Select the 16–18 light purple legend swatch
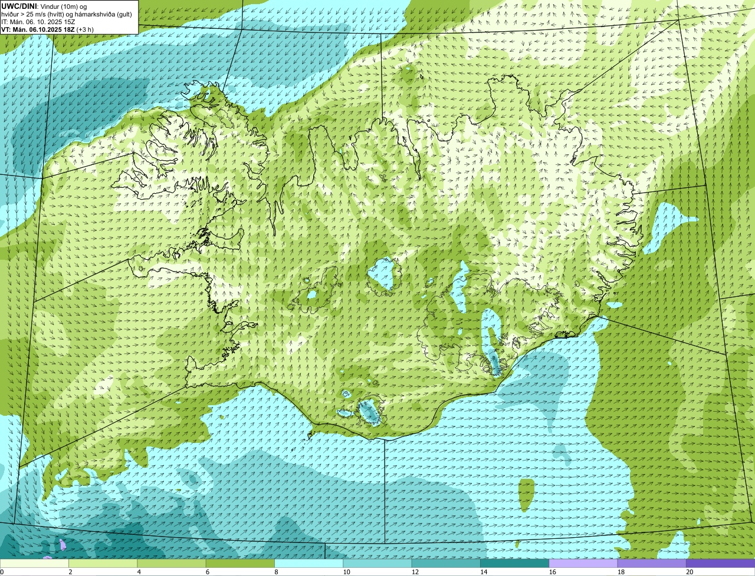Image resolution: width=755 pixels, height=576 pixels. click(583, 564)
